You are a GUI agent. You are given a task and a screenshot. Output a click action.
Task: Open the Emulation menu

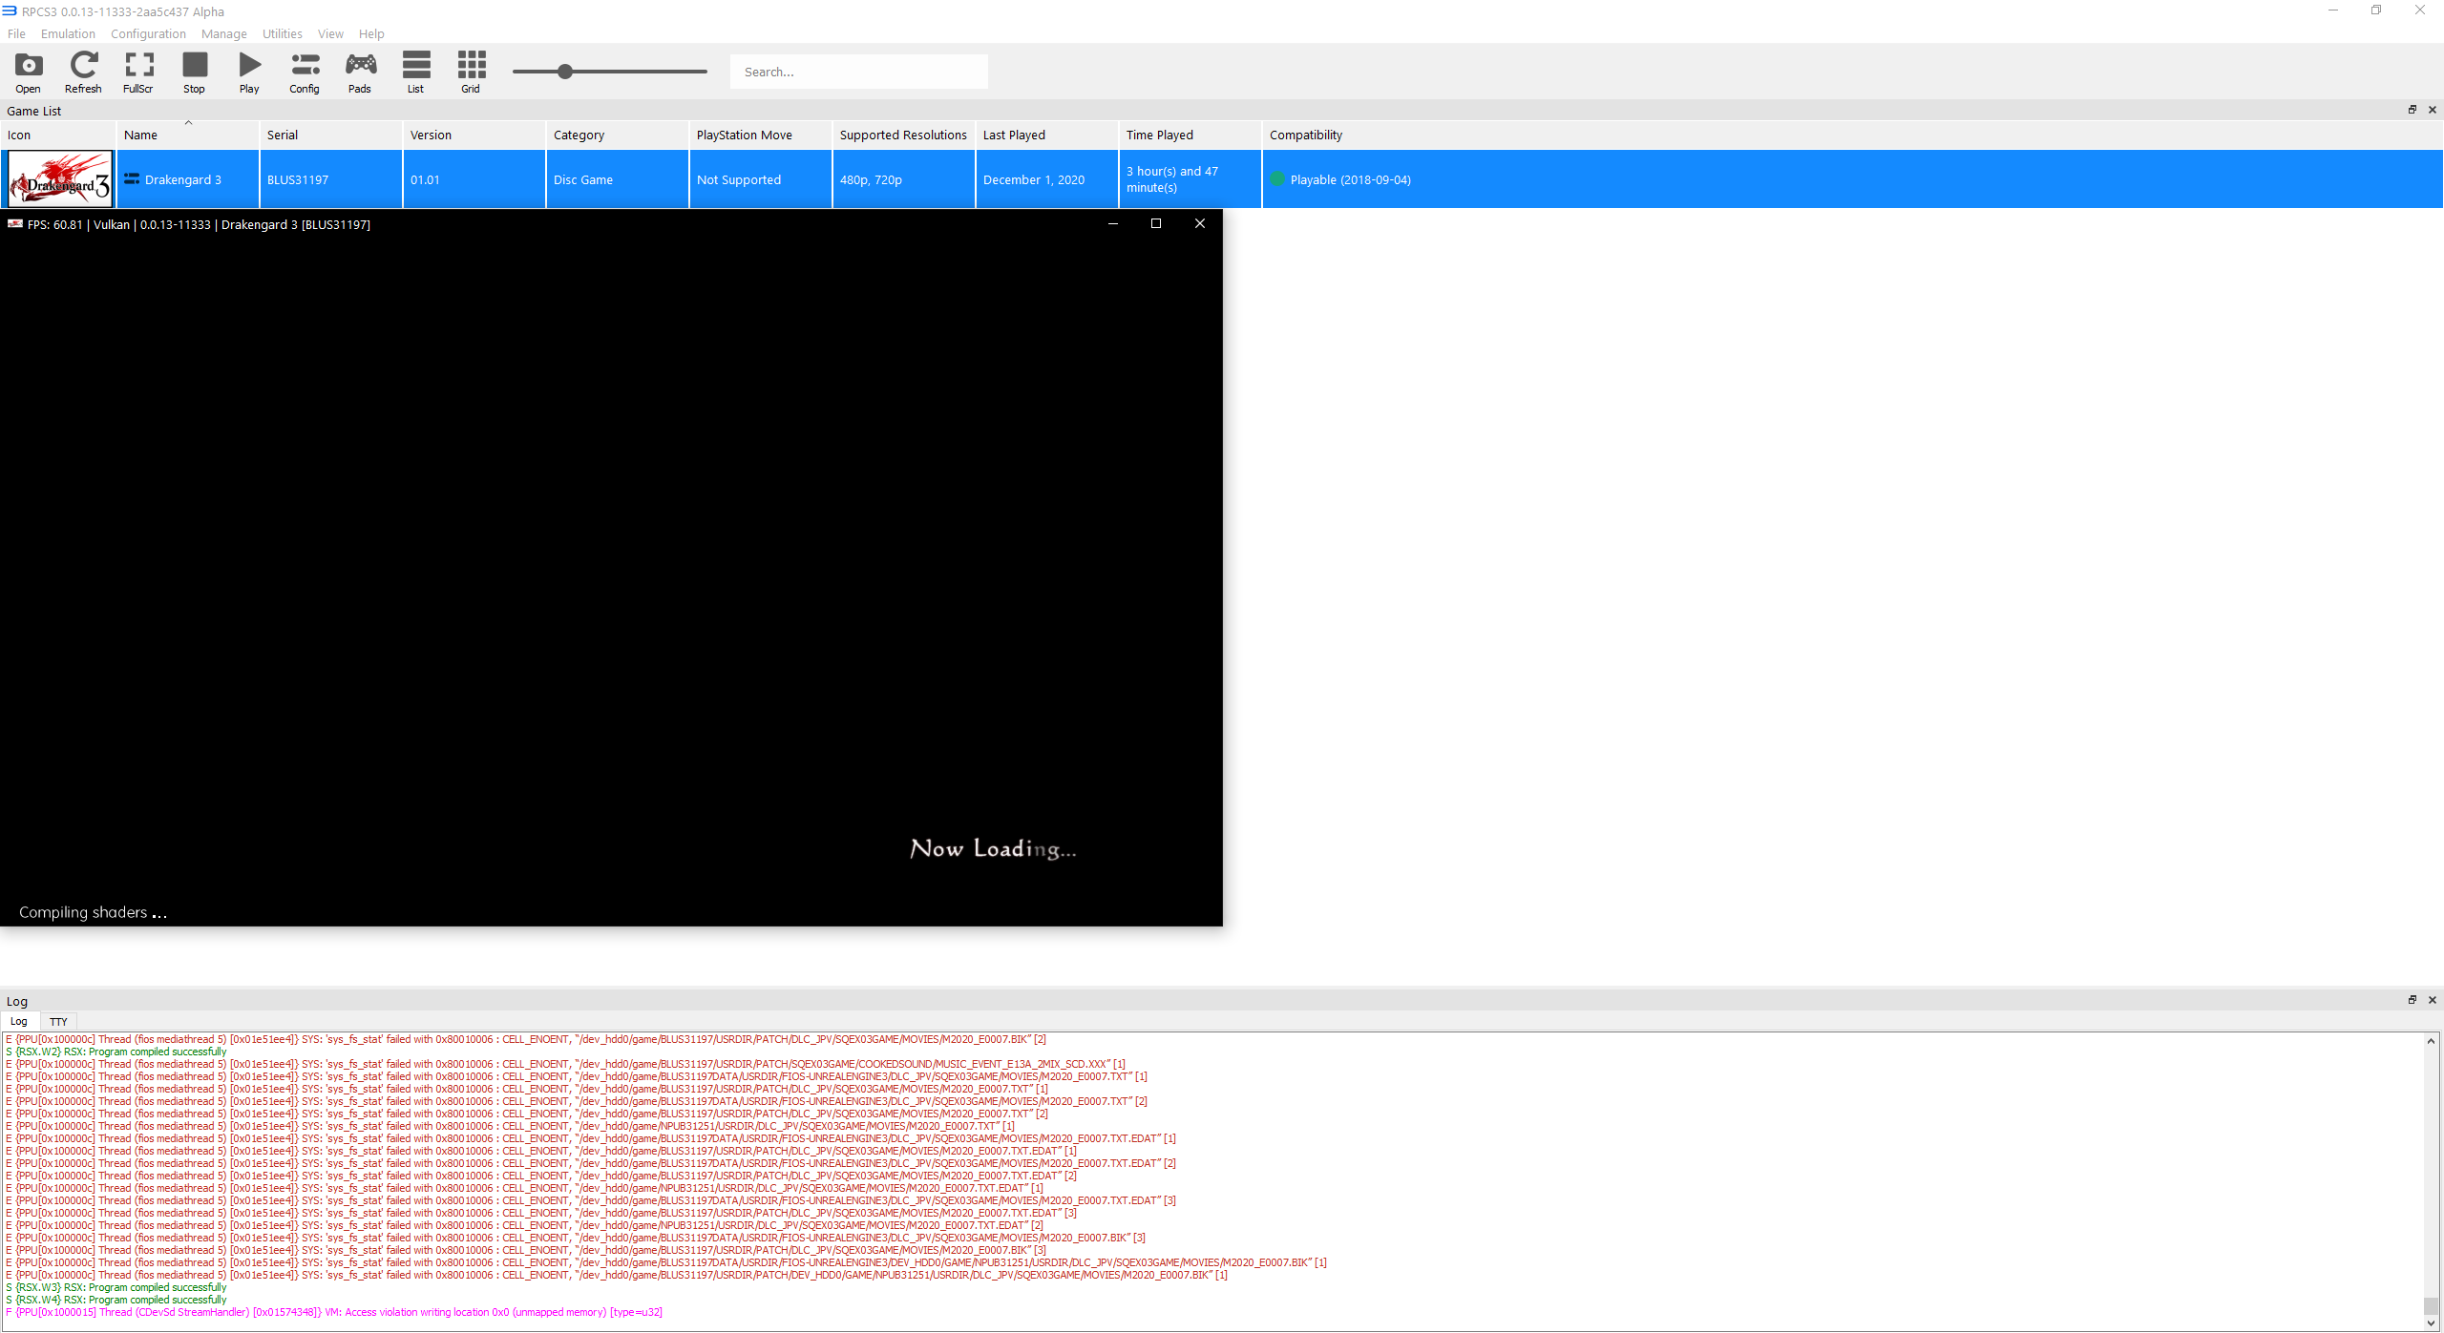[68, 33]
